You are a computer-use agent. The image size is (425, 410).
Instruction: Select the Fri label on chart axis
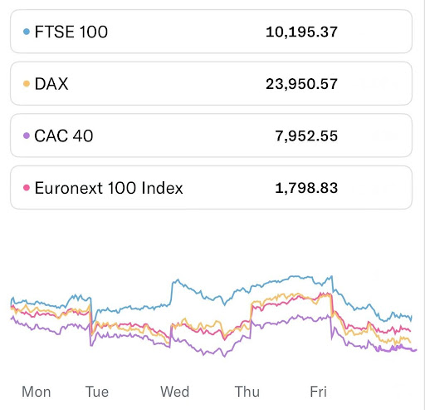318,392
